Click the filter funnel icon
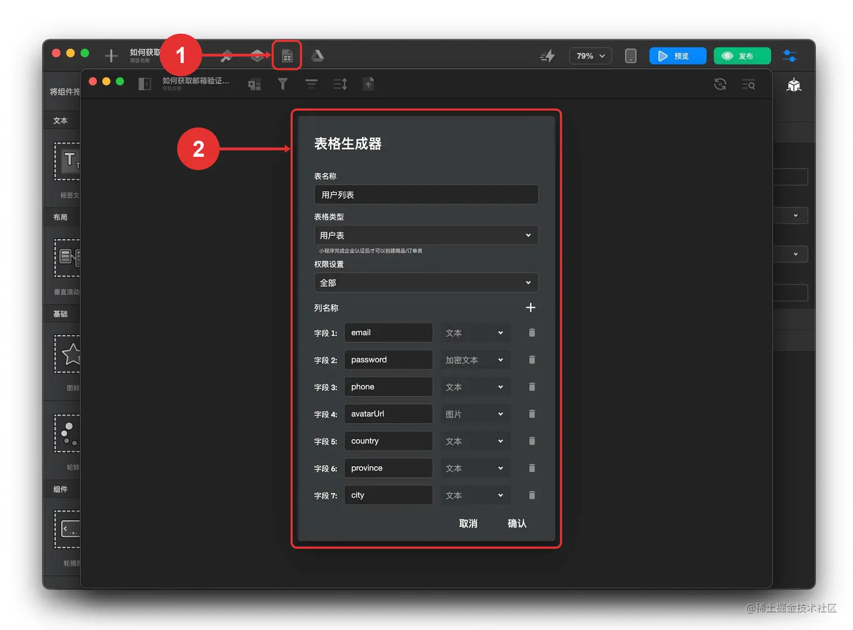Screen dimensions: 853x630 (x=283, y=84)
